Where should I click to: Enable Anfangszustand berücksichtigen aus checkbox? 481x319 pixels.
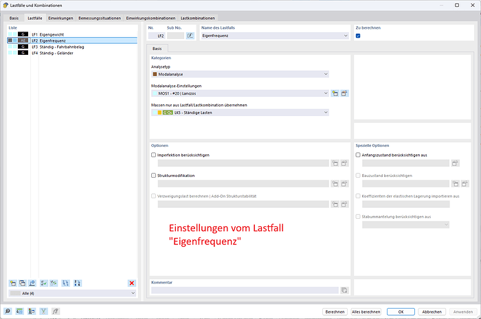point(358,155)
